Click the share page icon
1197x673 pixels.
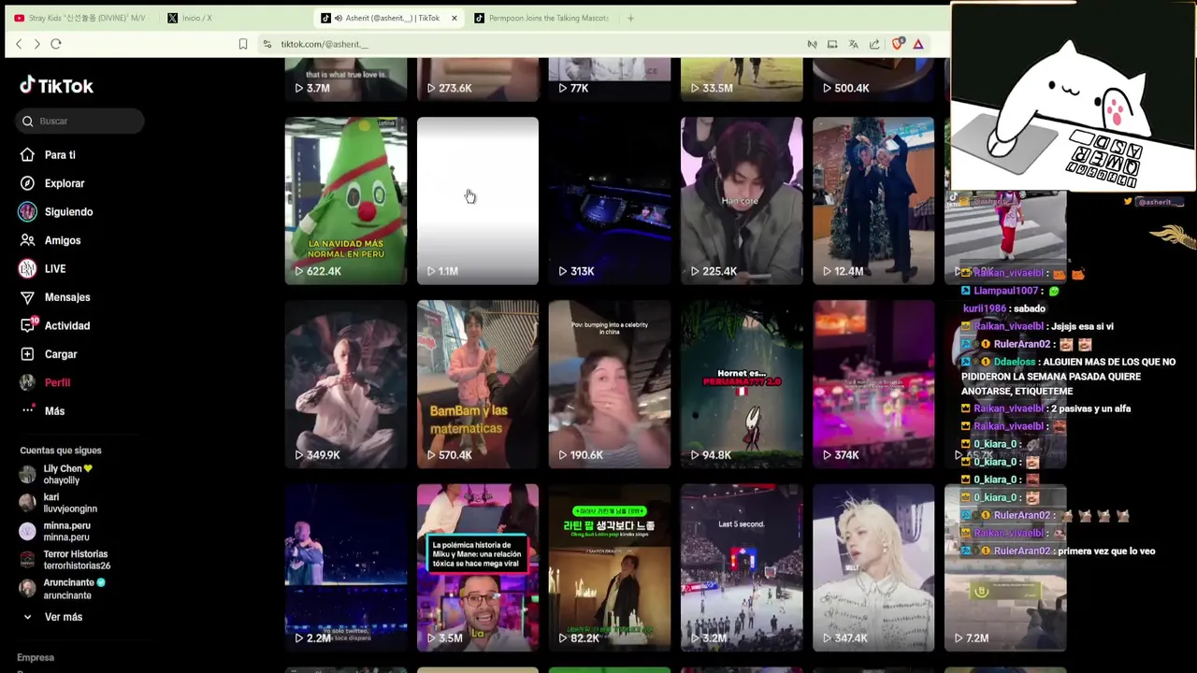(874, 44)
